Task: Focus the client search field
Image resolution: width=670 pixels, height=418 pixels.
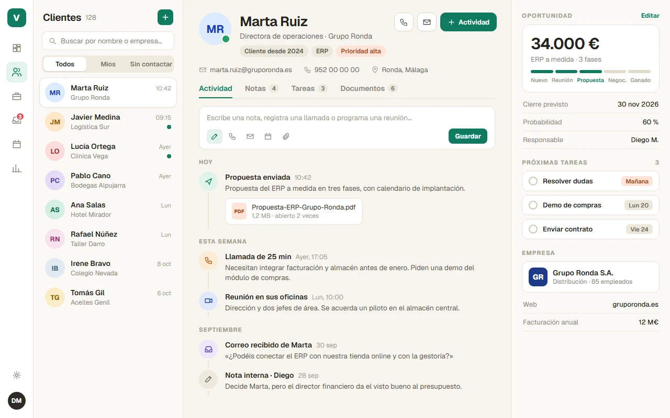Action: tap(108, 41)
